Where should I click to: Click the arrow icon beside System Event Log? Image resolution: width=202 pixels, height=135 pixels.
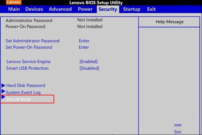(x=3, y=91)
